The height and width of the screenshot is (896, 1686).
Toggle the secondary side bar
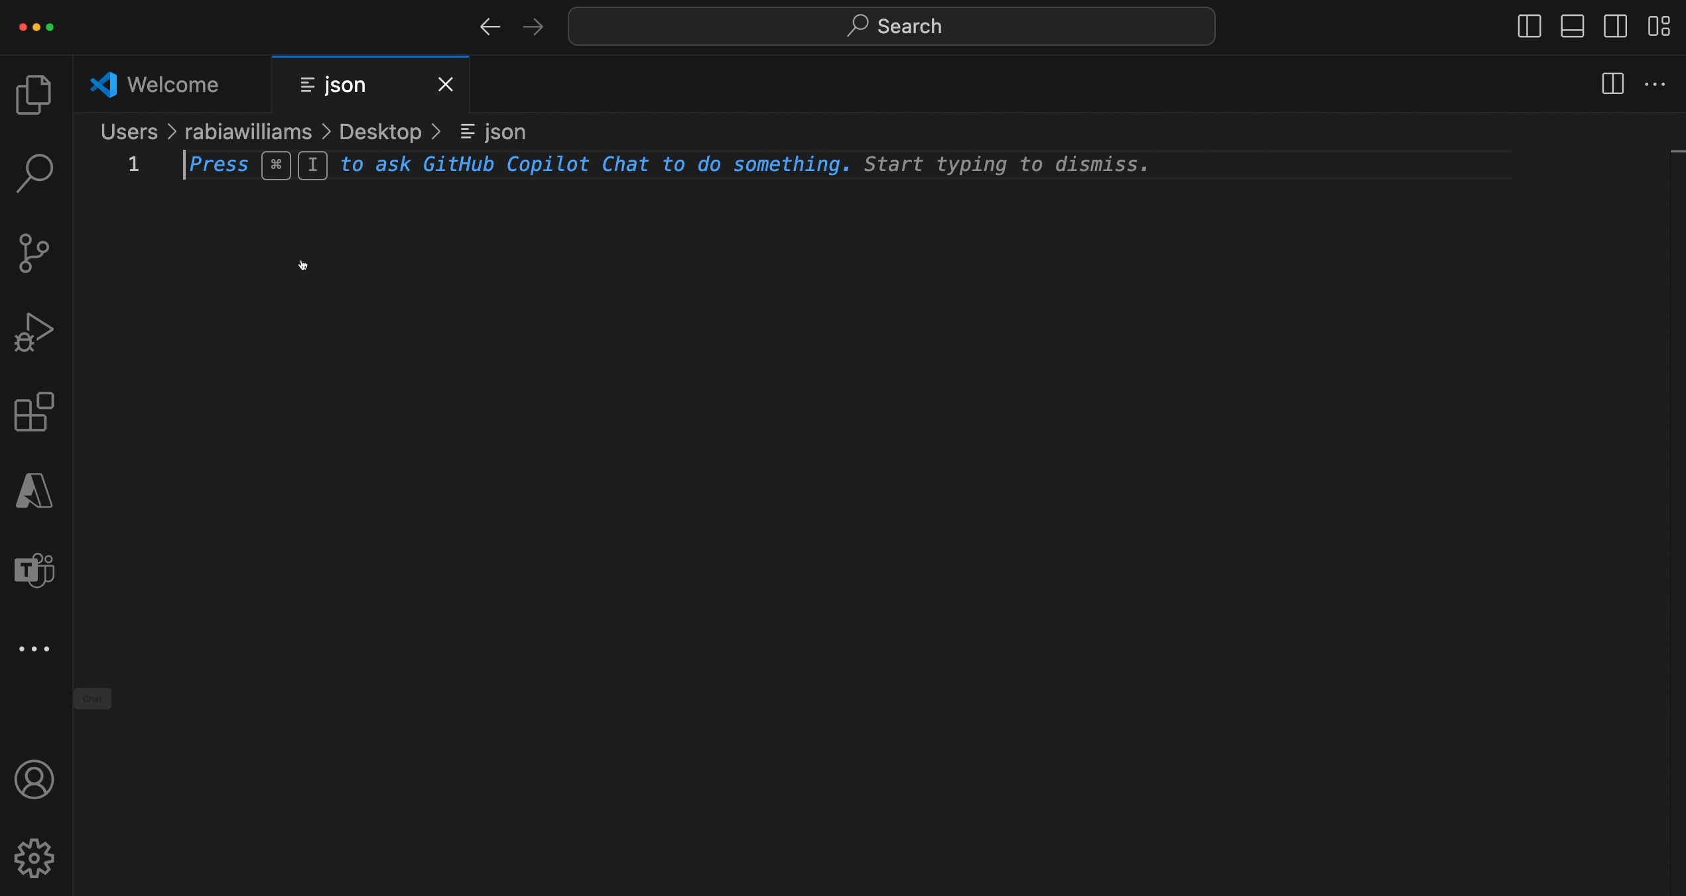1616,27
